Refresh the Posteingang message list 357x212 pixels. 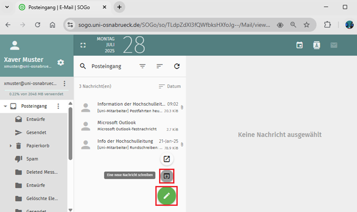(x=177, y=66)
